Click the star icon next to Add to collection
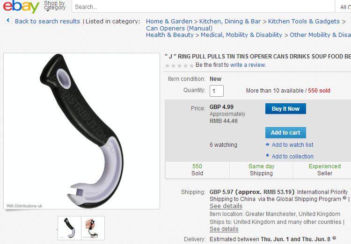The width and height of the screenshot is (351, 244). point(267,155)
